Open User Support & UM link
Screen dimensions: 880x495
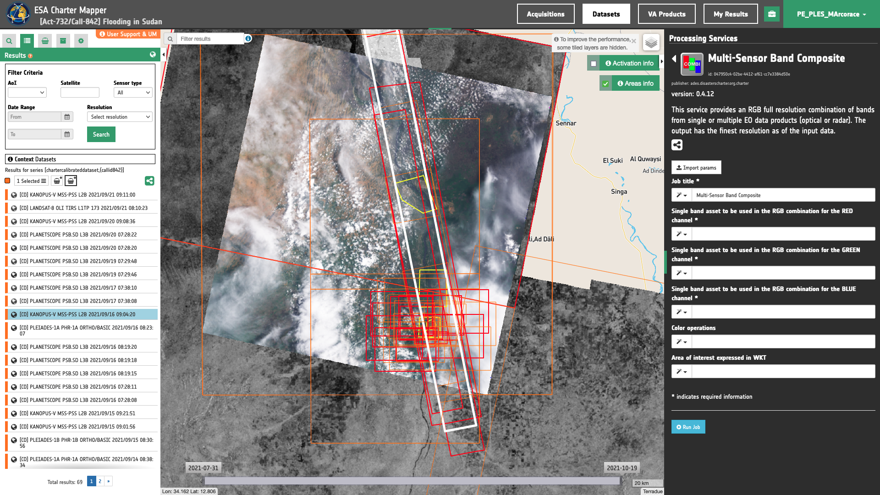(128, 34)
